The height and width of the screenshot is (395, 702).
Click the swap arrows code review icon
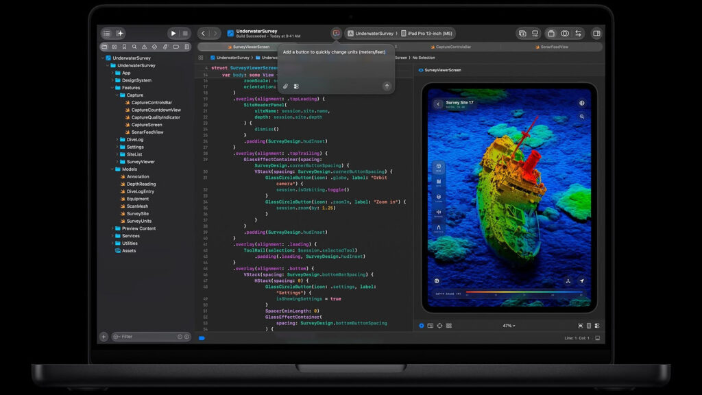click(x=578, y=33)
